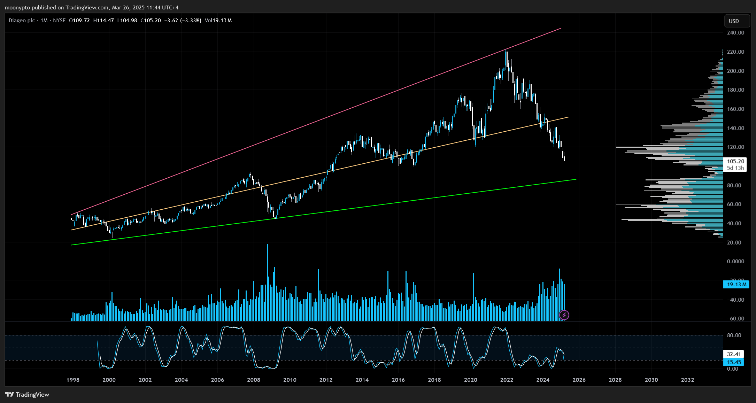The height and width of the screenshot is (403, 756).
Task: Click the 2002 year on time axis
Action: pos(145,380)
